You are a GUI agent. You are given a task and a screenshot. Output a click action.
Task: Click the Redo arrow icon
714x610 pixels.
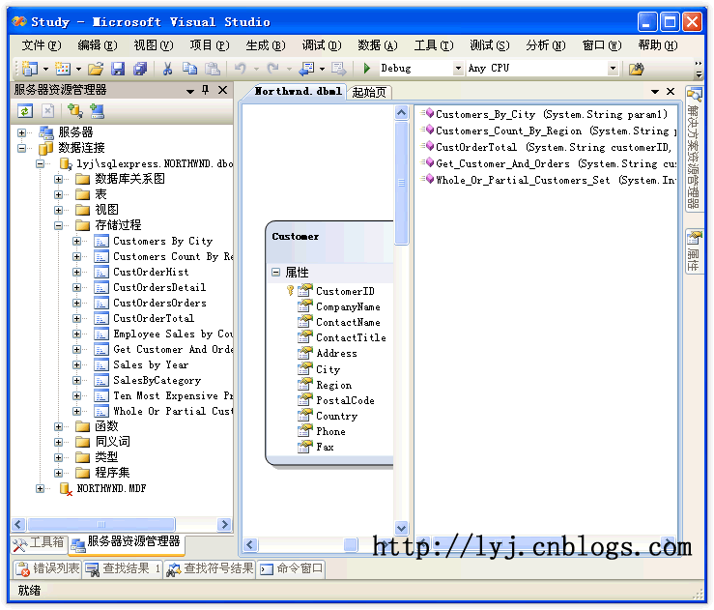pyautogui.click(x=272, y=69)
